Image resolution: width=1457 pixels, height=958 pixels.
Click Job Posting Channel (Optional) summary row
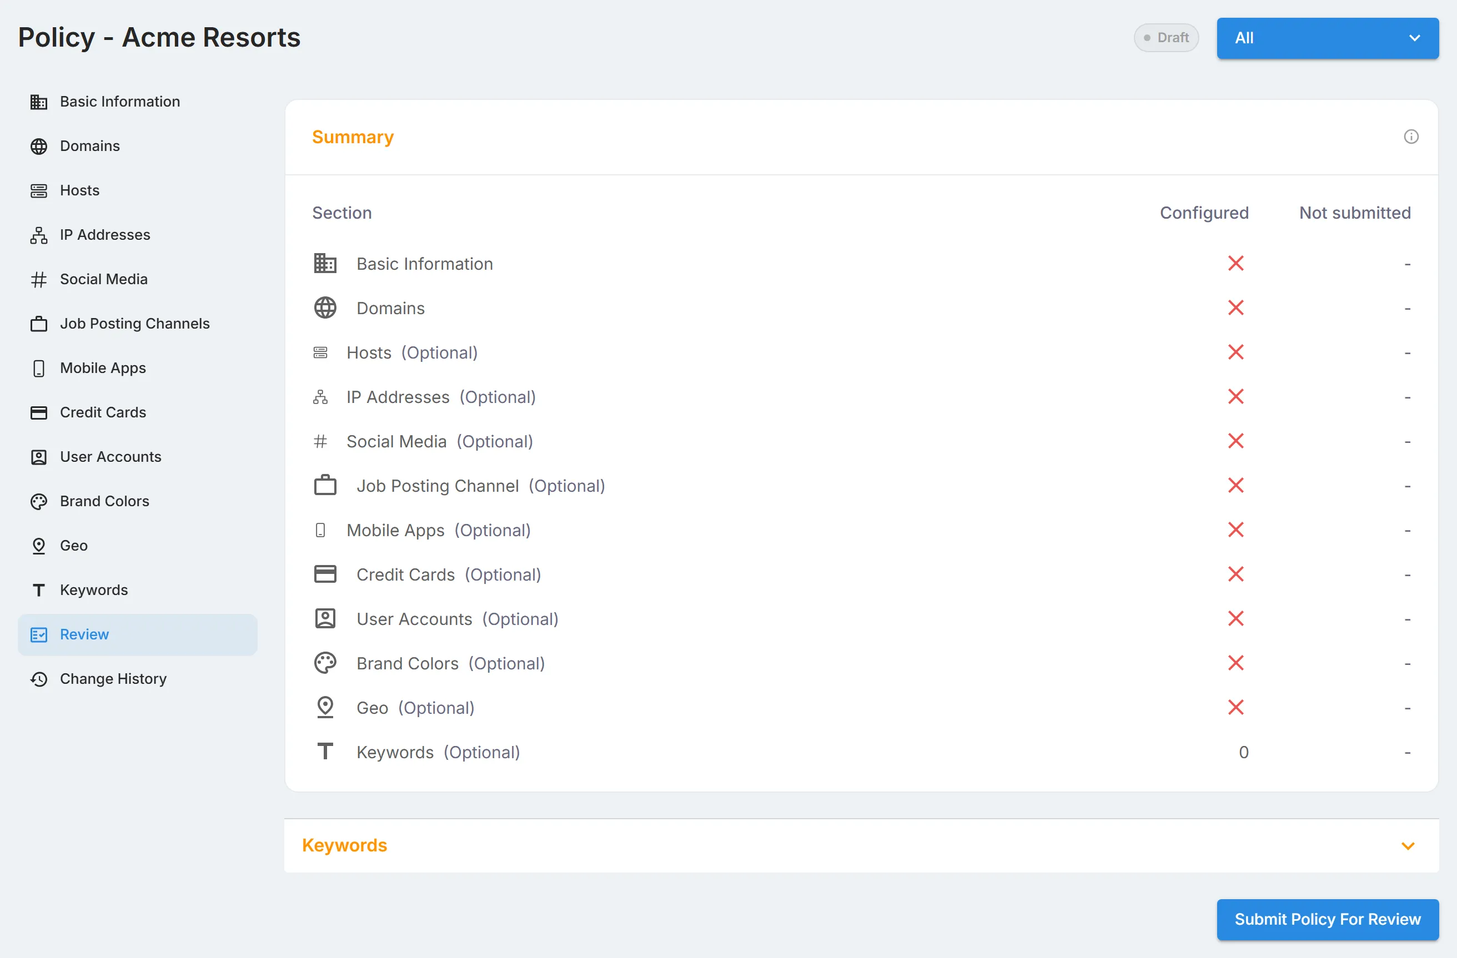[x=861, y=486]
